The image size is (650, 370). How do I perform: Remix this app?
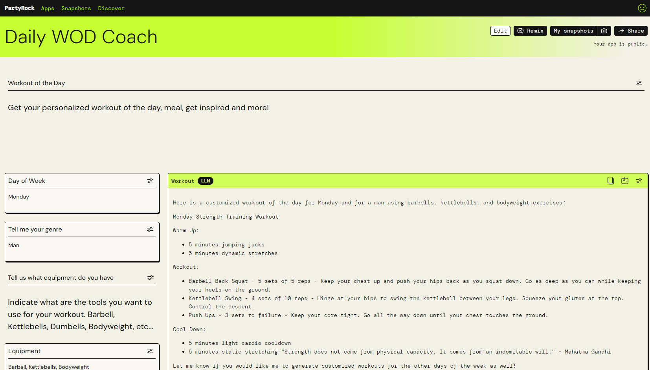coord(530,31)
